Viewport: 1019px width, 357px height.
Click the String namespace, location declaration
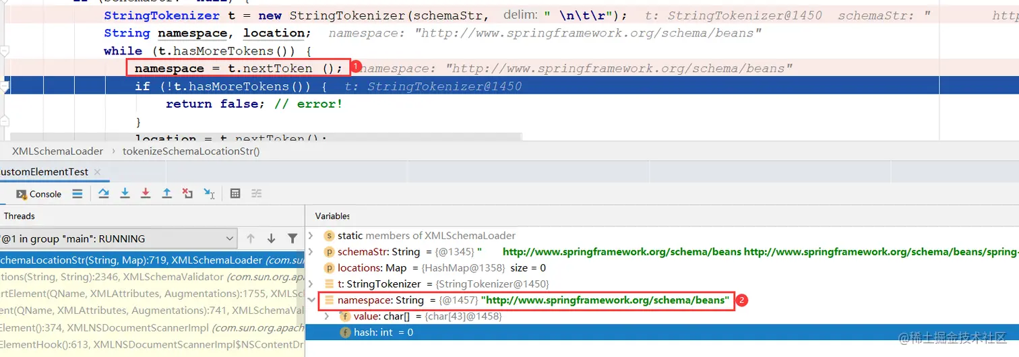(208, 33)
